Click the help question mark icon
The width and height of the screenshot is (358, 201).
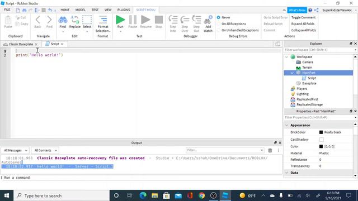(310, 10)
